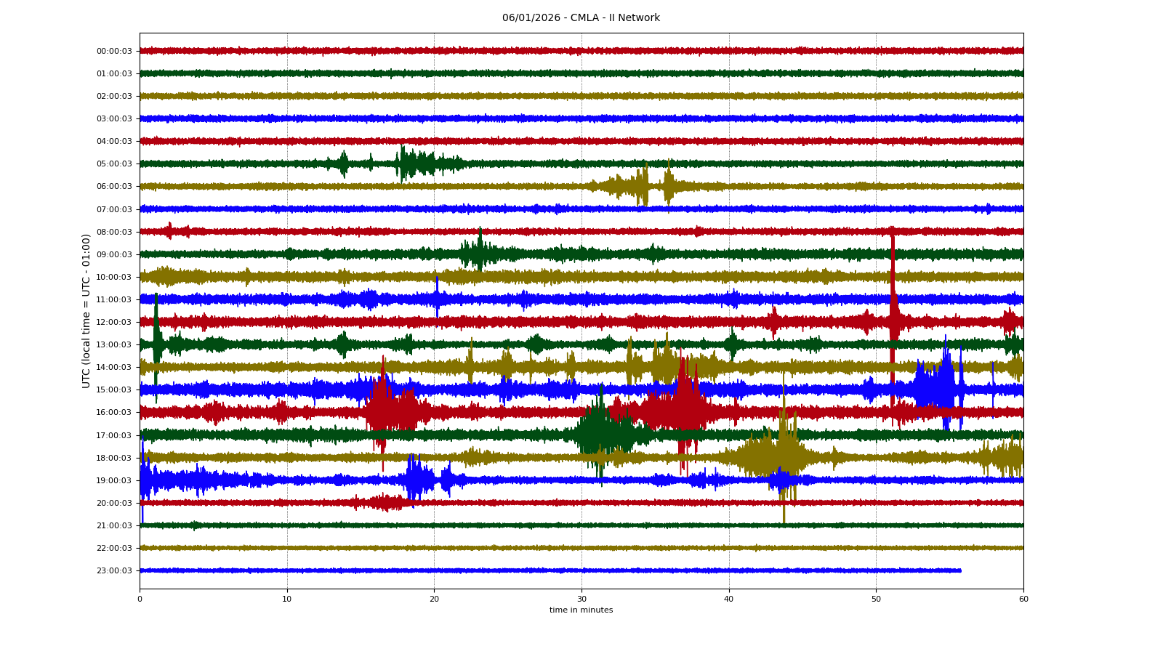1163x654 pixels.
Task: Click the 50 tick on the minutes axis
Action: pyautogui.click(x=876, y=599)
